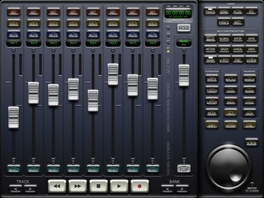This screenshot has height=198, width=264.
Task: Click the red record transport button
Action: tap(140, 186)
